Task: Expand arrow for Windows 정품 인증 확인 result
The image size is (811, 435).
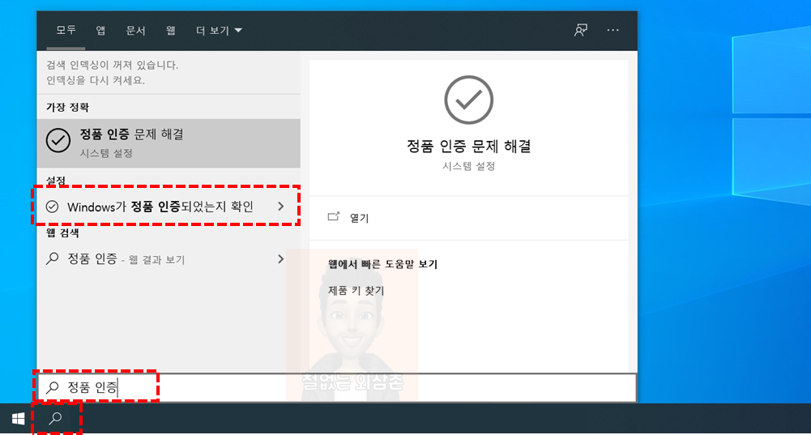Action: click(281, 207)
